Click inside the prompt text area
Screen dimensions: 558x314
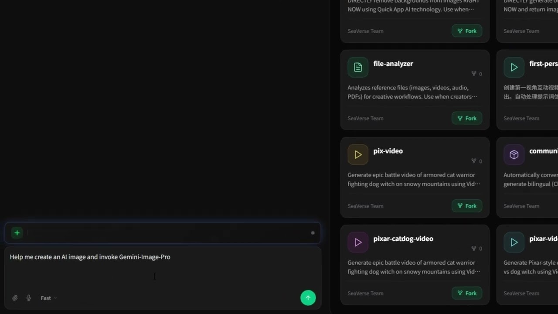(163, 270)
